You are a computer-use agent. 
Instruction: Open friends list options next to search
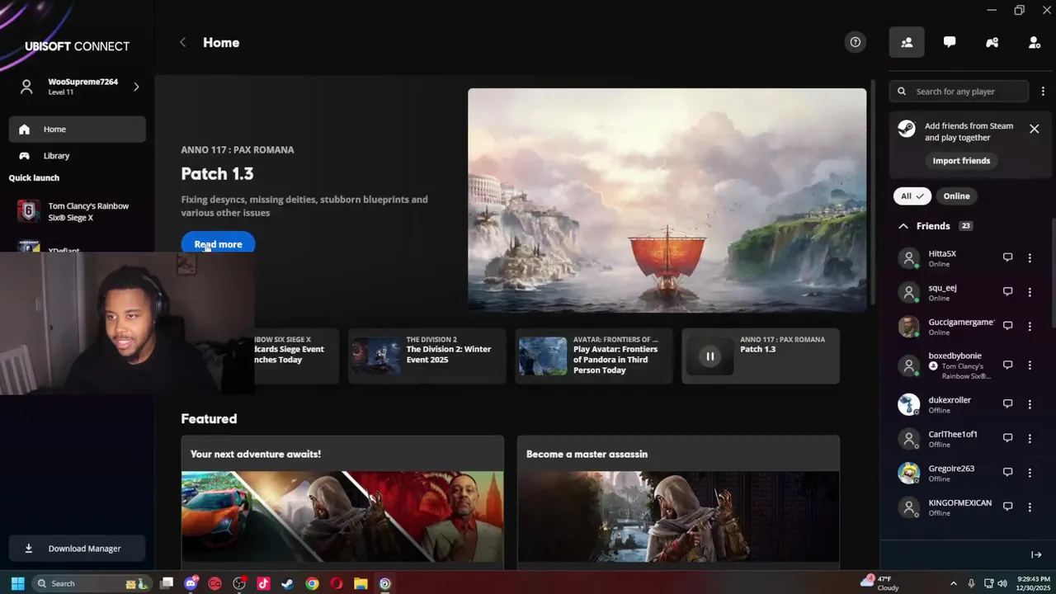1043,92
